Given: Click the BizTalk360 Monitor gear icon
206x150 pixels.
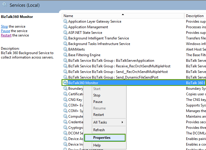Looking at the screenshot, I should [x=65, y=83].
